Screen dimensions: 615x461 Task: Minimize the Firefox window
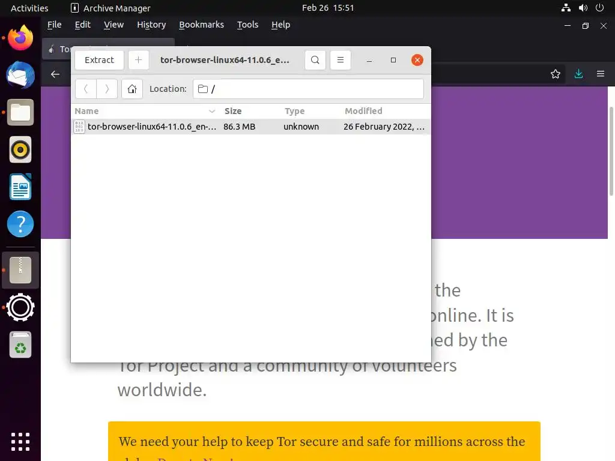[568, 26]
